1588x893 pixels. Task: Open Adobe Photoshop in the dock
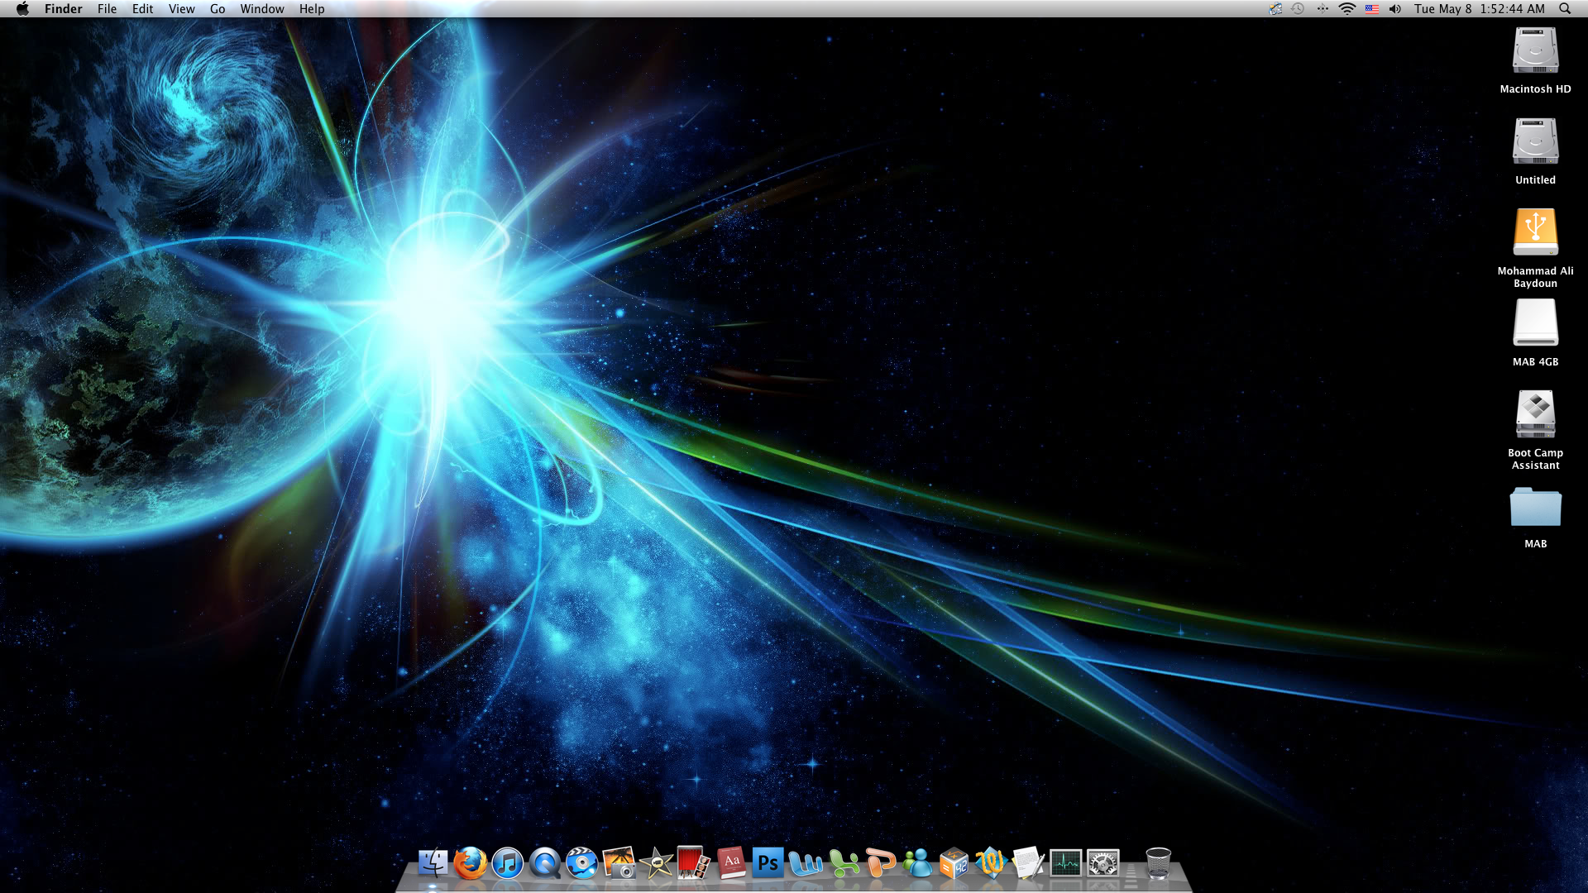coord(768,863)
